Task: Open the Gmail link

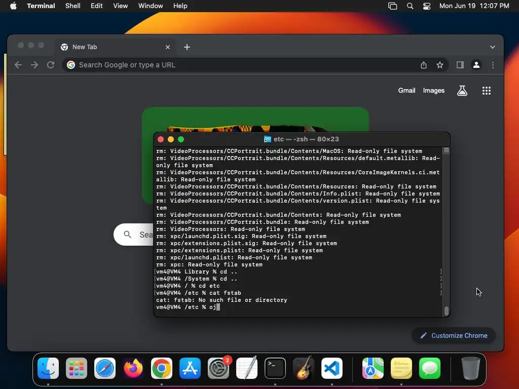Action: (406, 90)
